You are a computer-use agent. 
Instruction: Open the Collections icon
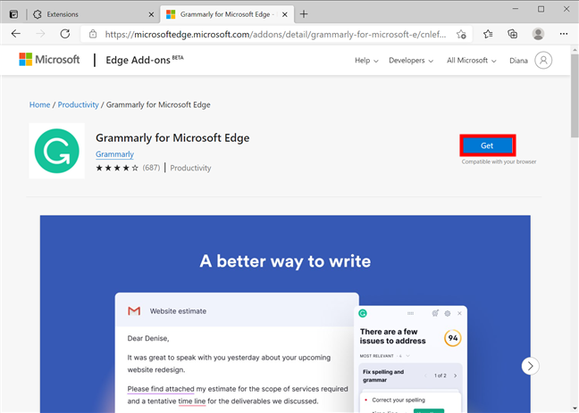point(513,34)
